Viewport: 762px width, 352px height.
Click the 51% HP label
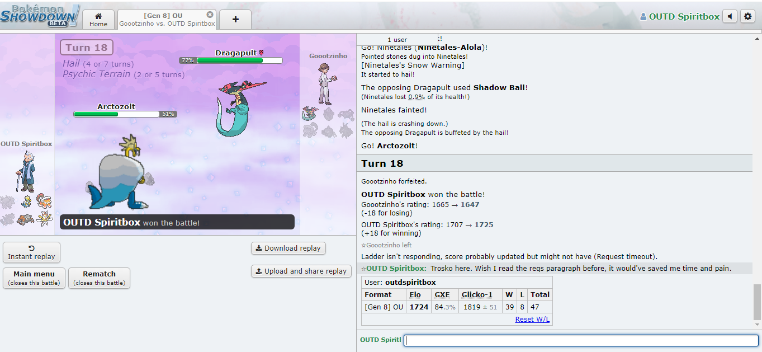pos(168,114)
